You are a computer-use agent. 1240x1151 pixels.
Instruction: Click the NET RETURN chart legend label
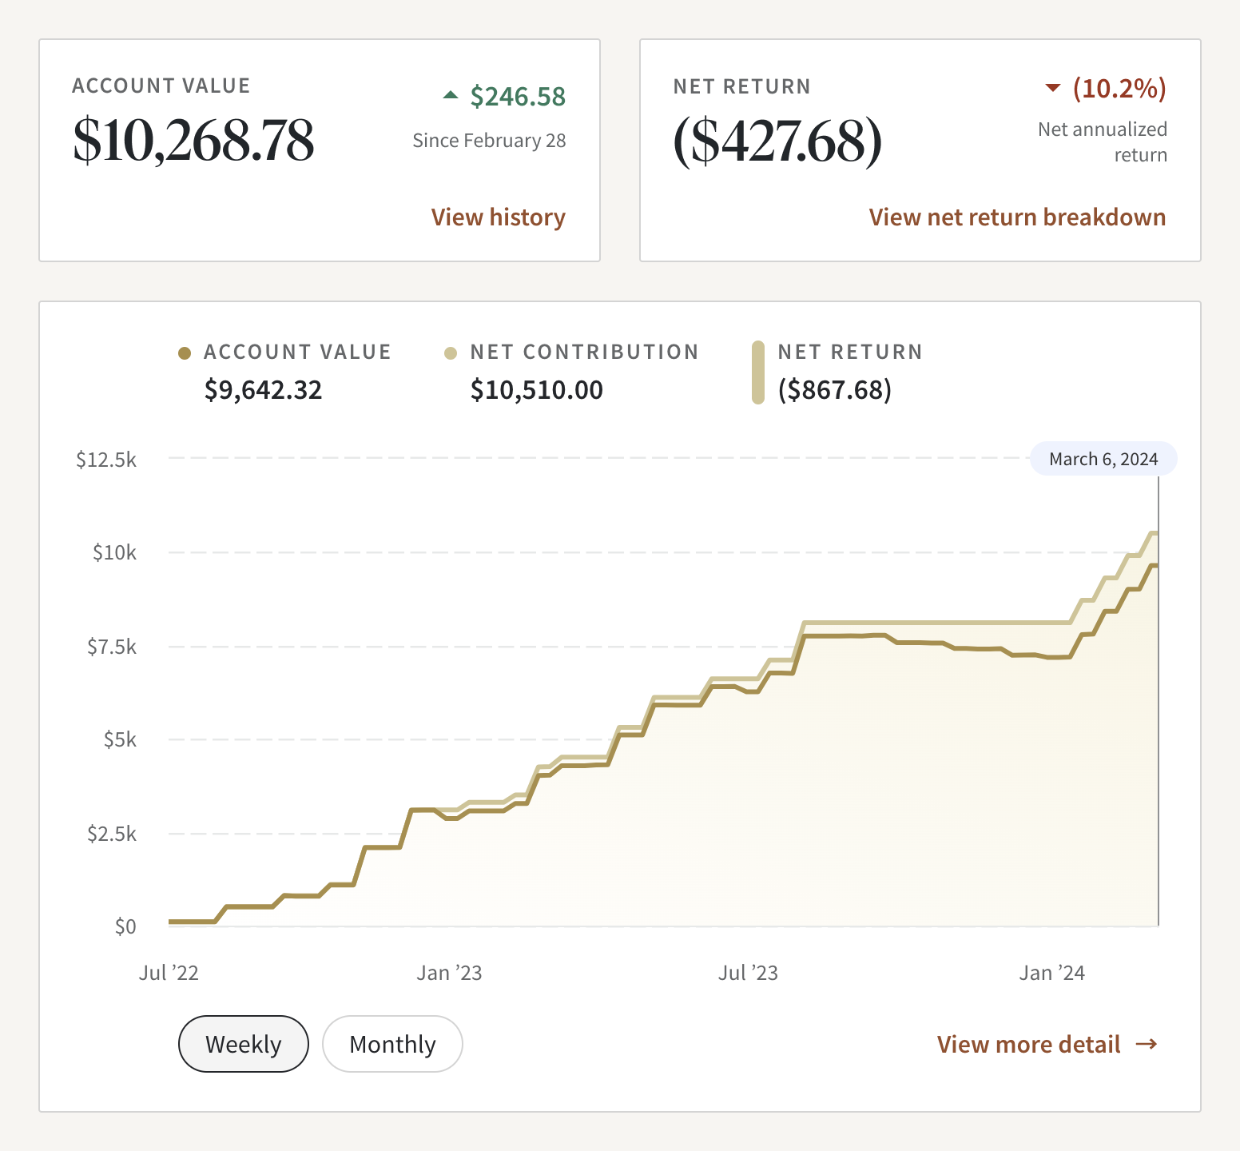(850, 352)
